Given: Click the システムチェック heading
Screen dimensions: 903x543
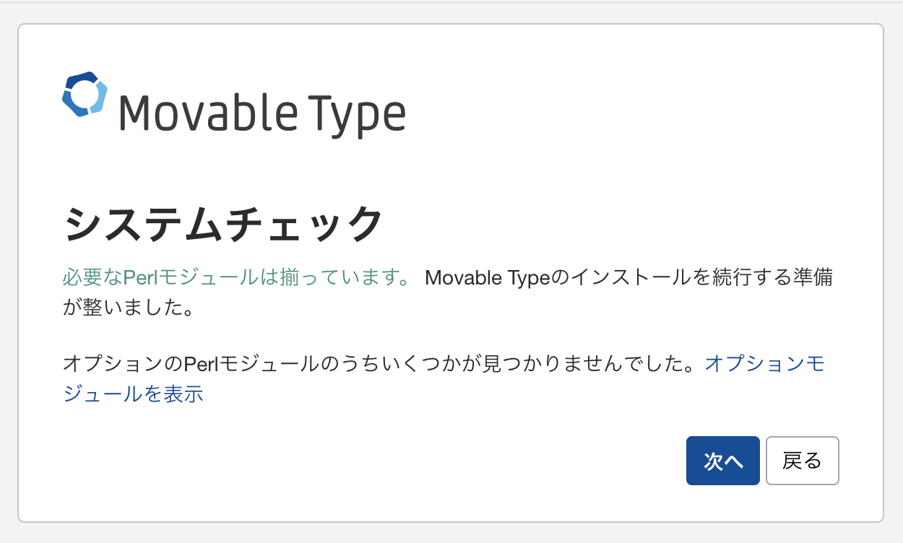Looking at the screenshot, I should (x=222, y=225).
